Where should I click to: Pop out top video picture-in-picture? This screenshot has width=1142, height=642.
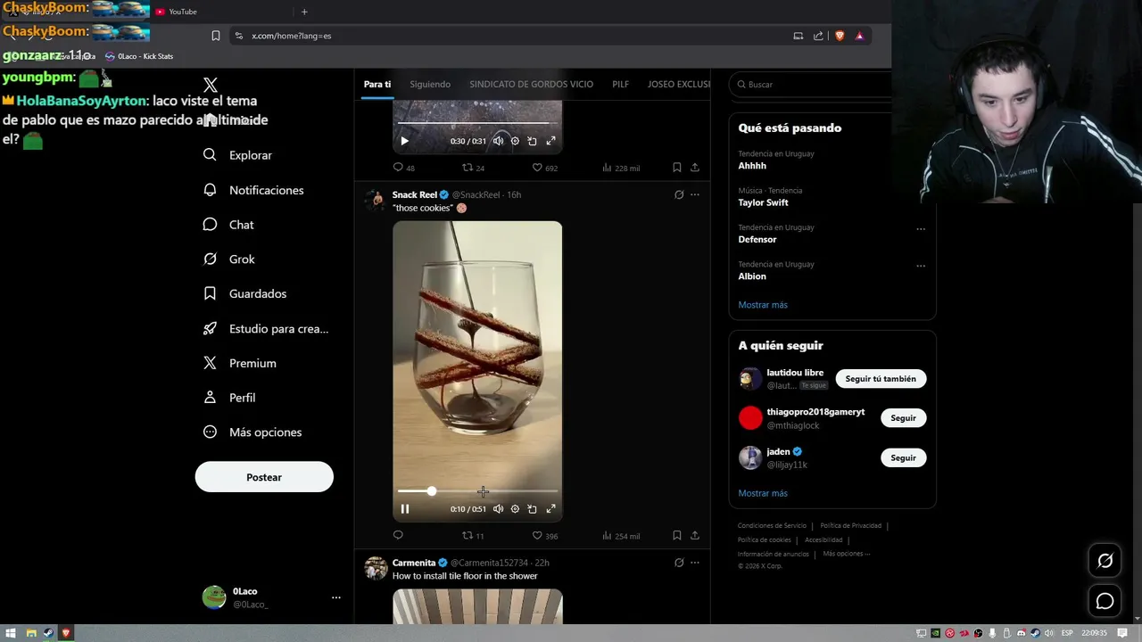(x=532, y=141)
